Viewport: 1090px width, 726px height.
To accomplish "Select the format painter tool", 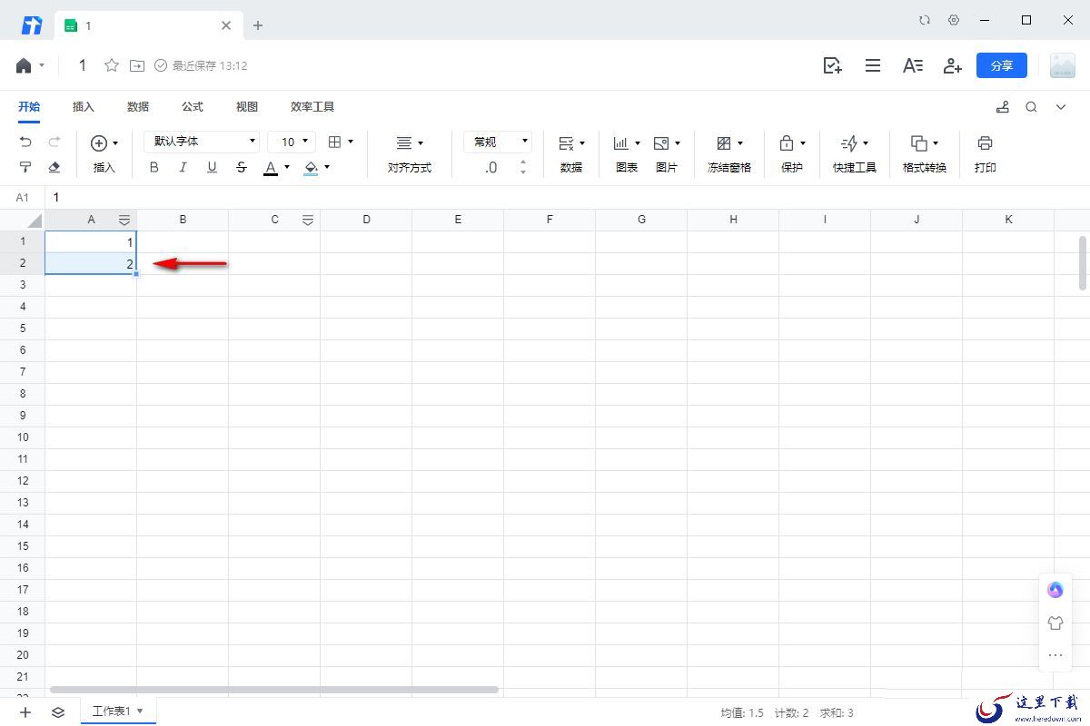I will (25, 167).
